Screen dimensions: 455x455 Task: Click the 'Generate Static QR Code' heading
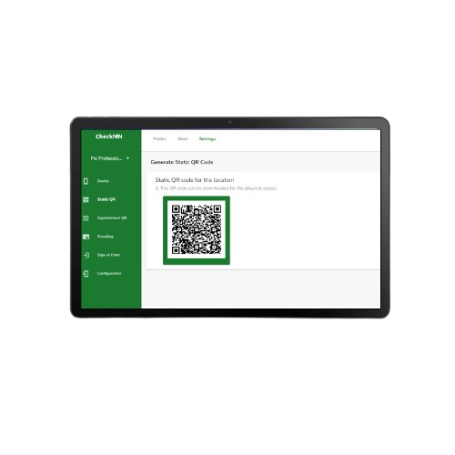182,162
